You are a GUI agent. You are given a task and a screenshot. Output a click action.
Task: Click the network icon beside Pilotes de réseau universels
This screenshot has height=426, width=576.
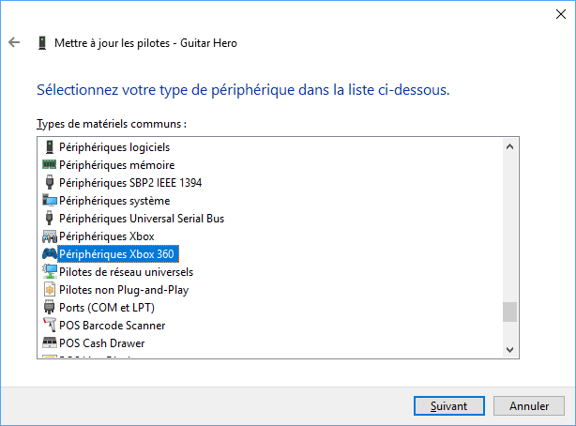pos(49,271)
